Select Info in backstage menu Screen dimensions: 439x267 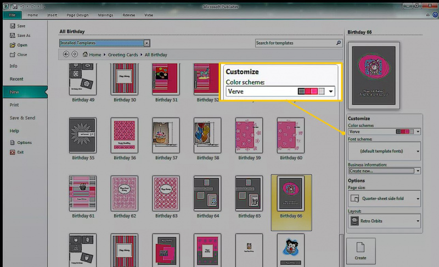tap(13, 66)
